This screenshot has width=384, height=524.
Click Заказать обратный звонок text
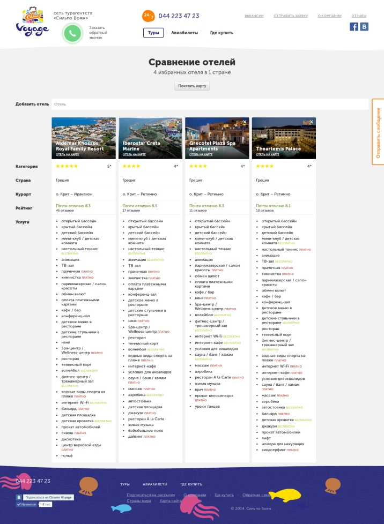point(98,33)
